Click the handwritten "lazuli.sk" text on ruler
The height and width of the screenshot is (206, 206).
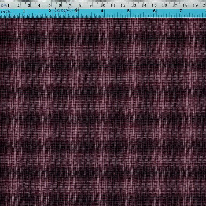point(67,10)
